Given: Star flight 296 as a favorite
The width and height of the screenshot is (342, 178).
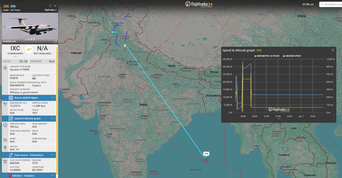Looking at the screenshot, I should (x=50, y=5).
